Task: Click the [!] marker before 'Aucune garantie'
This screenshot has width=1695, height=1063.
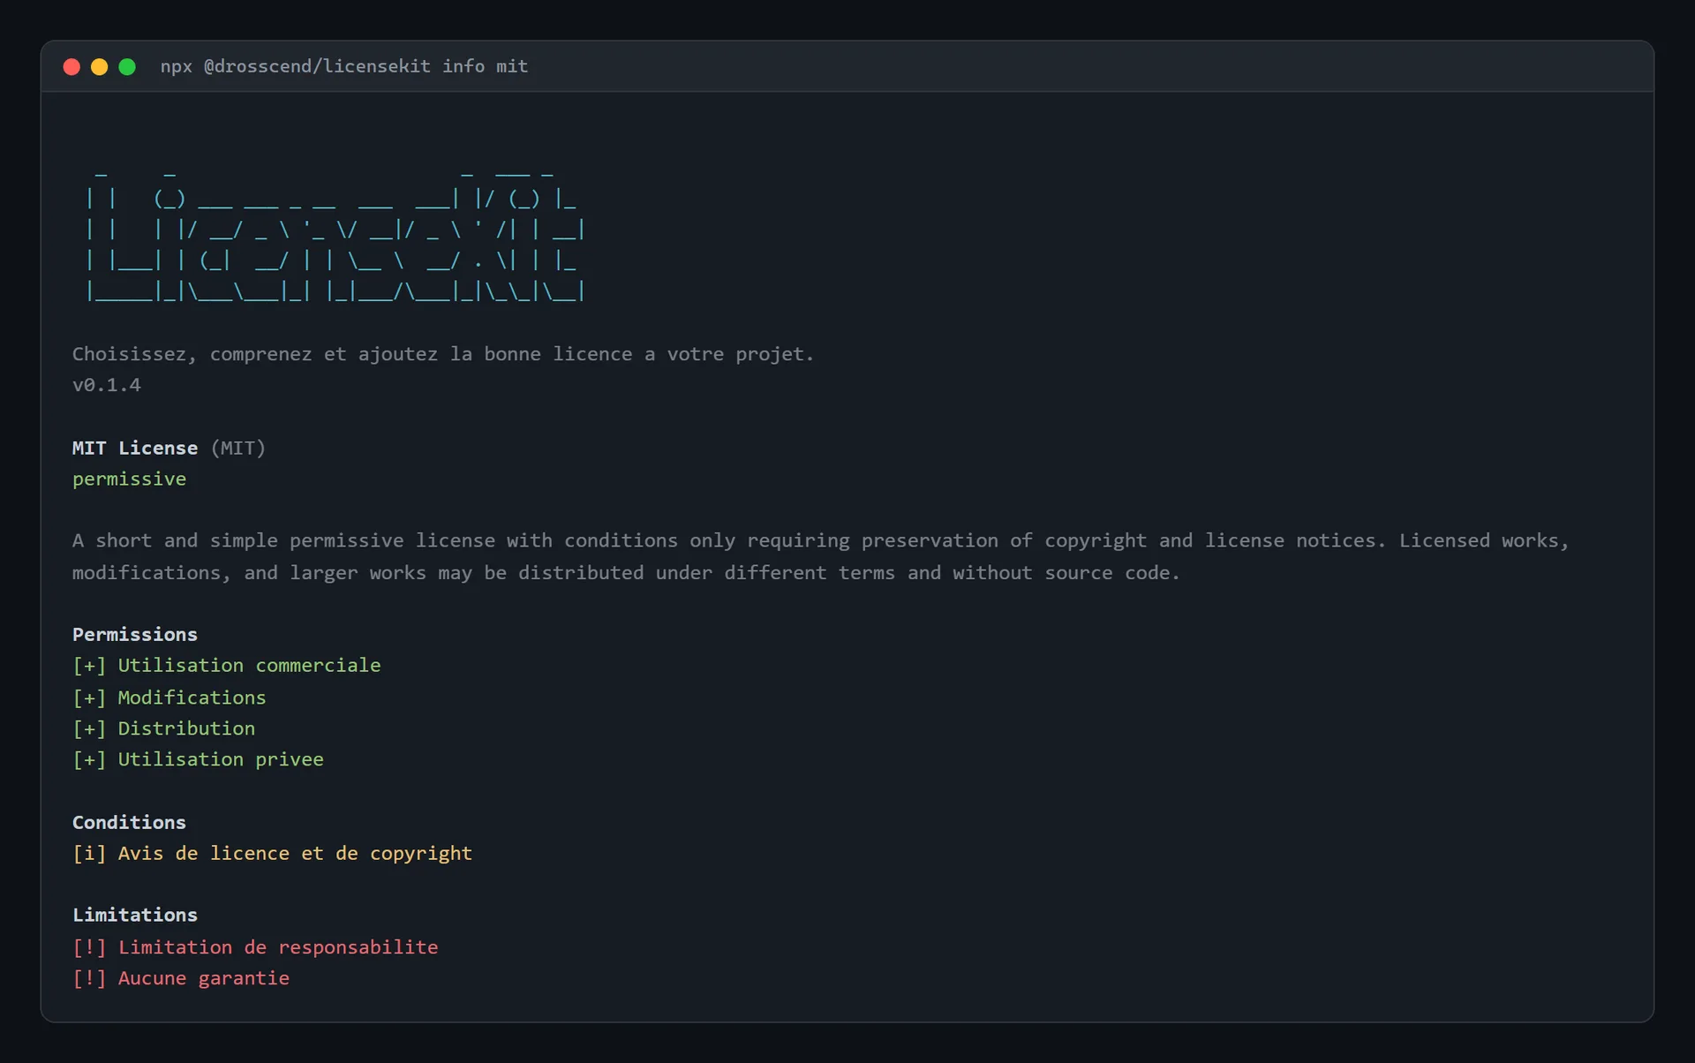Action: 89,978
